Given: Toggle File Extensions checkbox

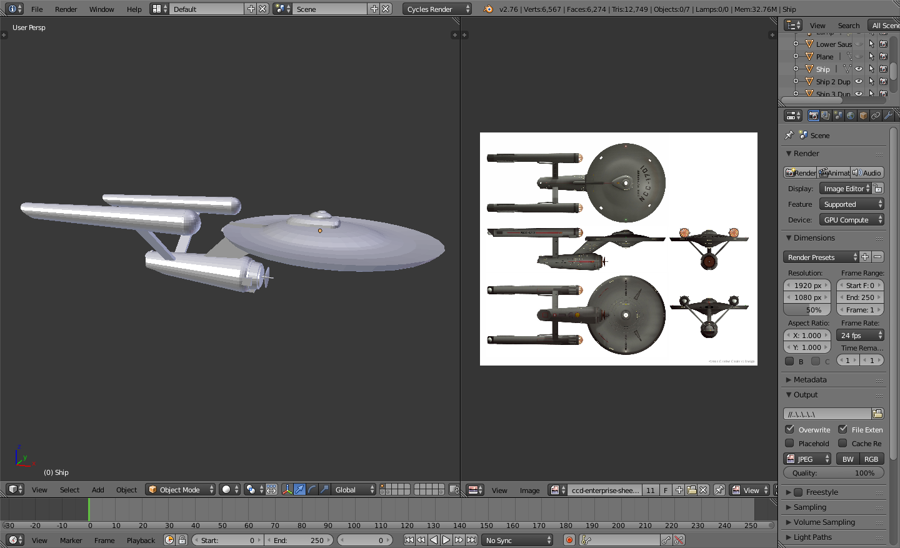Looking at the screenshot, I should [x=843, y=429].
